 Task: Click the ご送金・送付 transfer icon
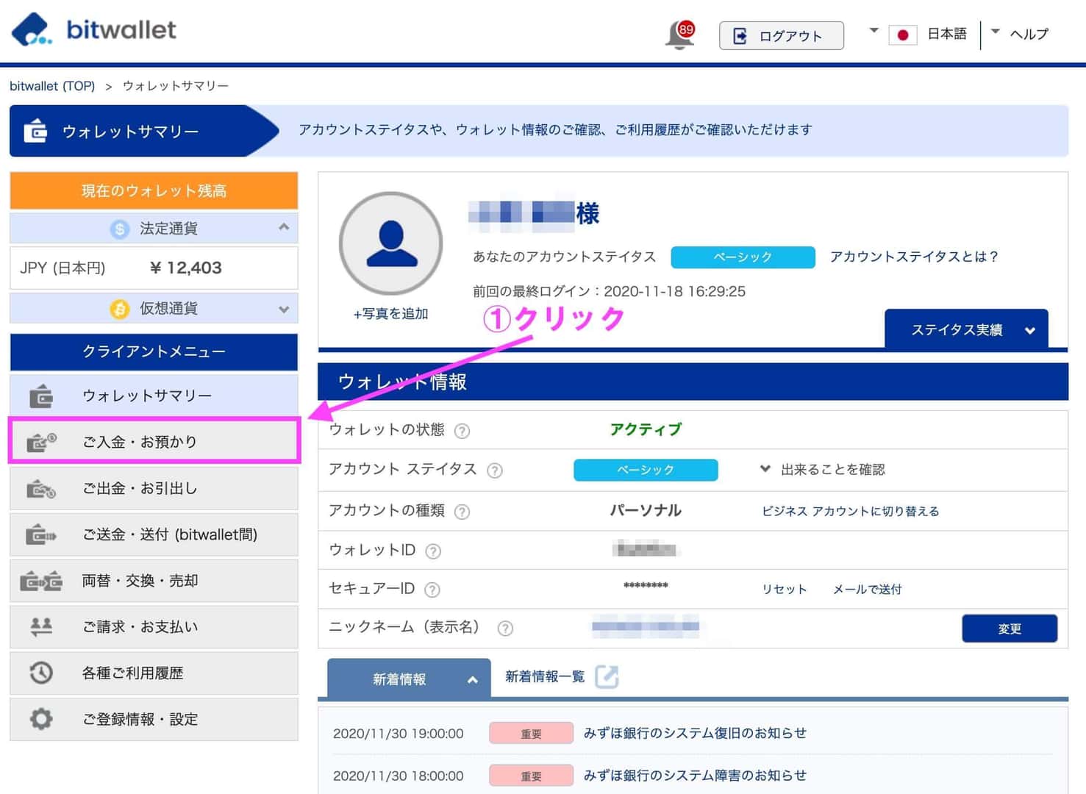point(41,534)
